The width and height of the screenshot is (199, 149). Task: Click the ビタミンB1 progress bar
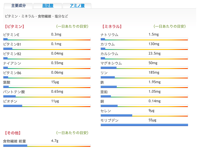(47, 49)
